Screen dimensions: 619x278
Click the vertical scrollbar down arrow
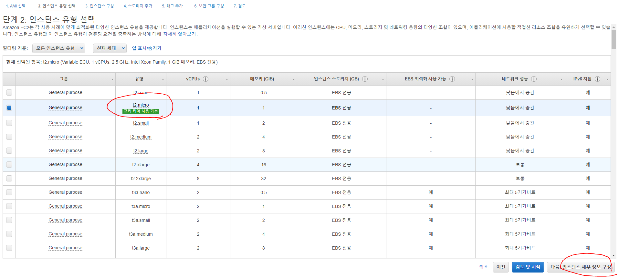tap(614, 256)
